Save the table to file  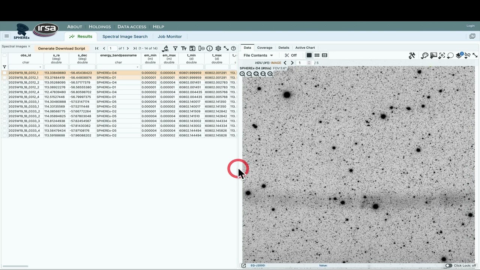(192, 48)
